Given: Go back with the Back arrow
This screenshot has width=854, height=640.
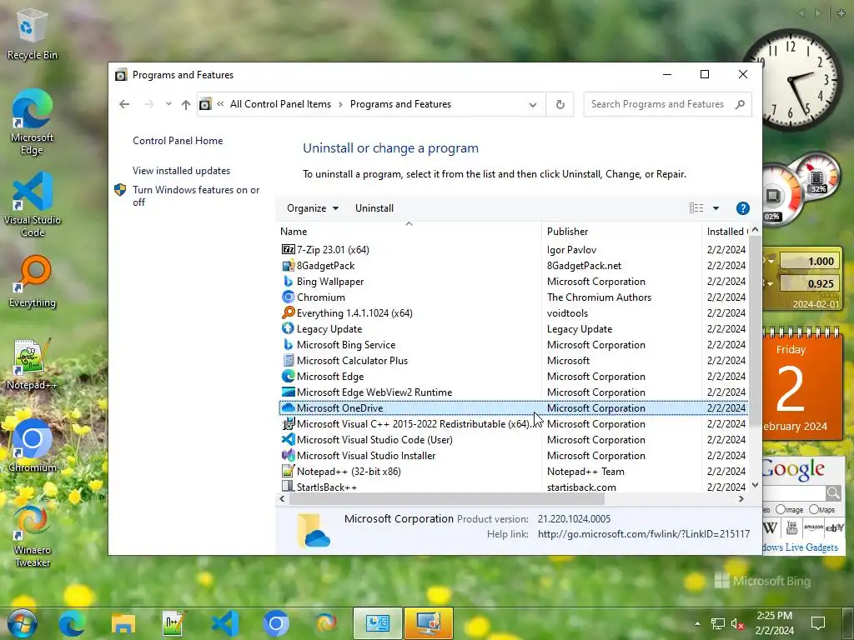Looking at the screenshot, I should 124,104.
